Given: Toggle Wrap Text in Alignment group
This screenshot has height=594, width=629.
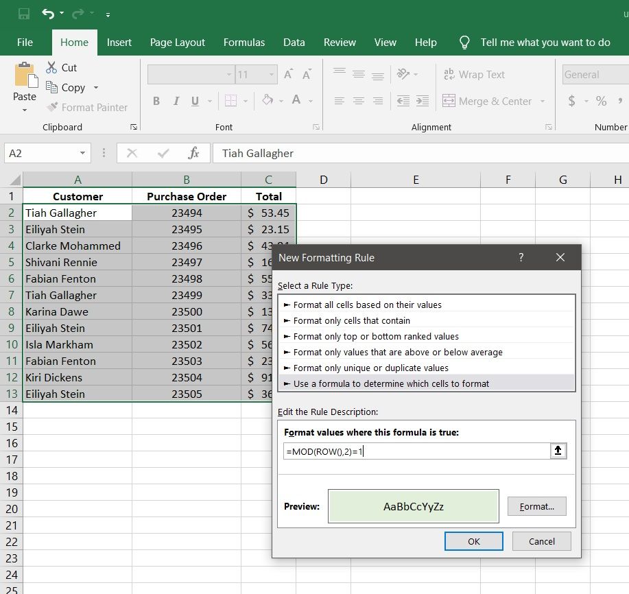Looking at the screenshot, I should click(x=474, y=75).
